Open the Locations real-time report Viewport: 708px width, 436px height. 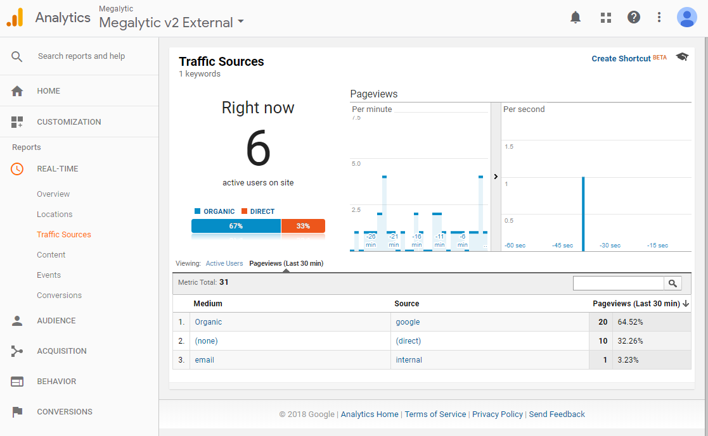tap(55, 215)
